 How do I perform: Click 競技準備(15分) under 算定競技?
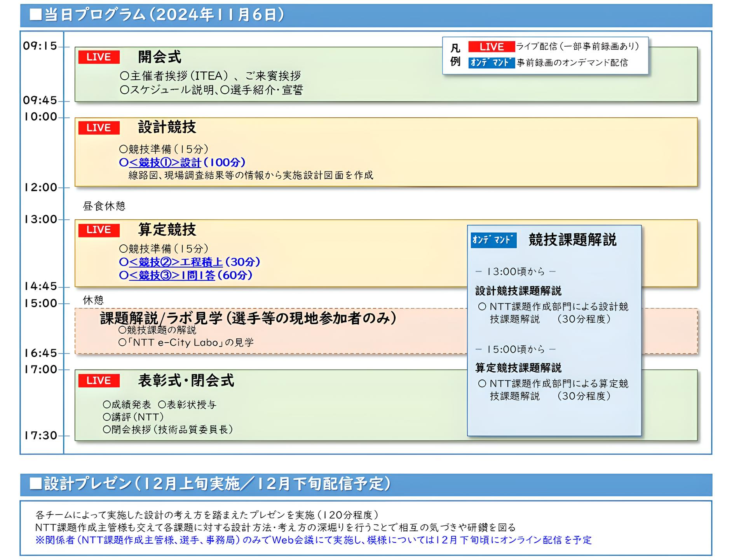click(164, 248)
